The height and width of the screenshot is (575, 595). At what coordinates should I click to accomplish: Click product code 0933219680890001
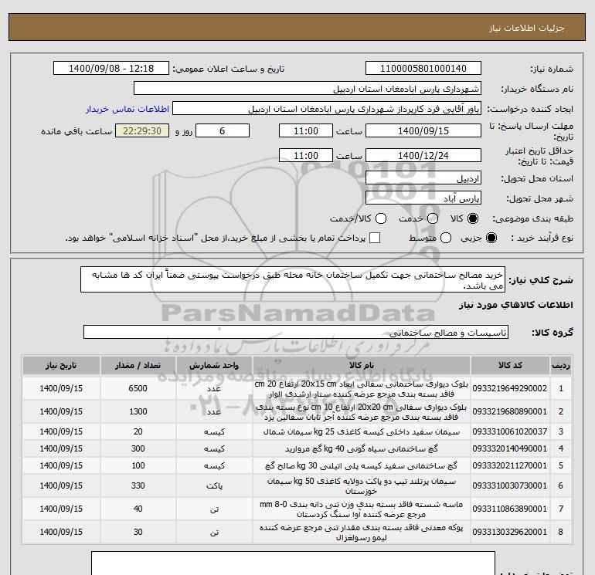pyautogui.click(x=510, y=411)
